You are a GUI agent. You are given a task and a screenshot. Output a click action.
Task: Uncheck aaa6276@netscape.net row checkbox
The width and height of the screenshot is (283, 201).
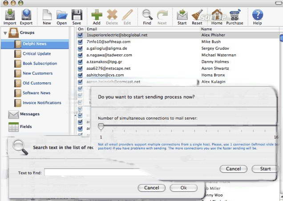click(x=80, y=69)
